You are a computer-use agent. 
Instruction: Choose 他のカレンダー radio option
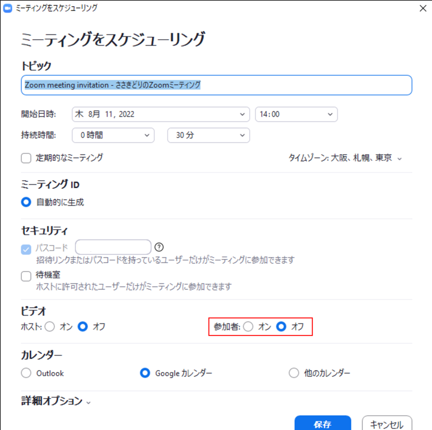point(294,373)
